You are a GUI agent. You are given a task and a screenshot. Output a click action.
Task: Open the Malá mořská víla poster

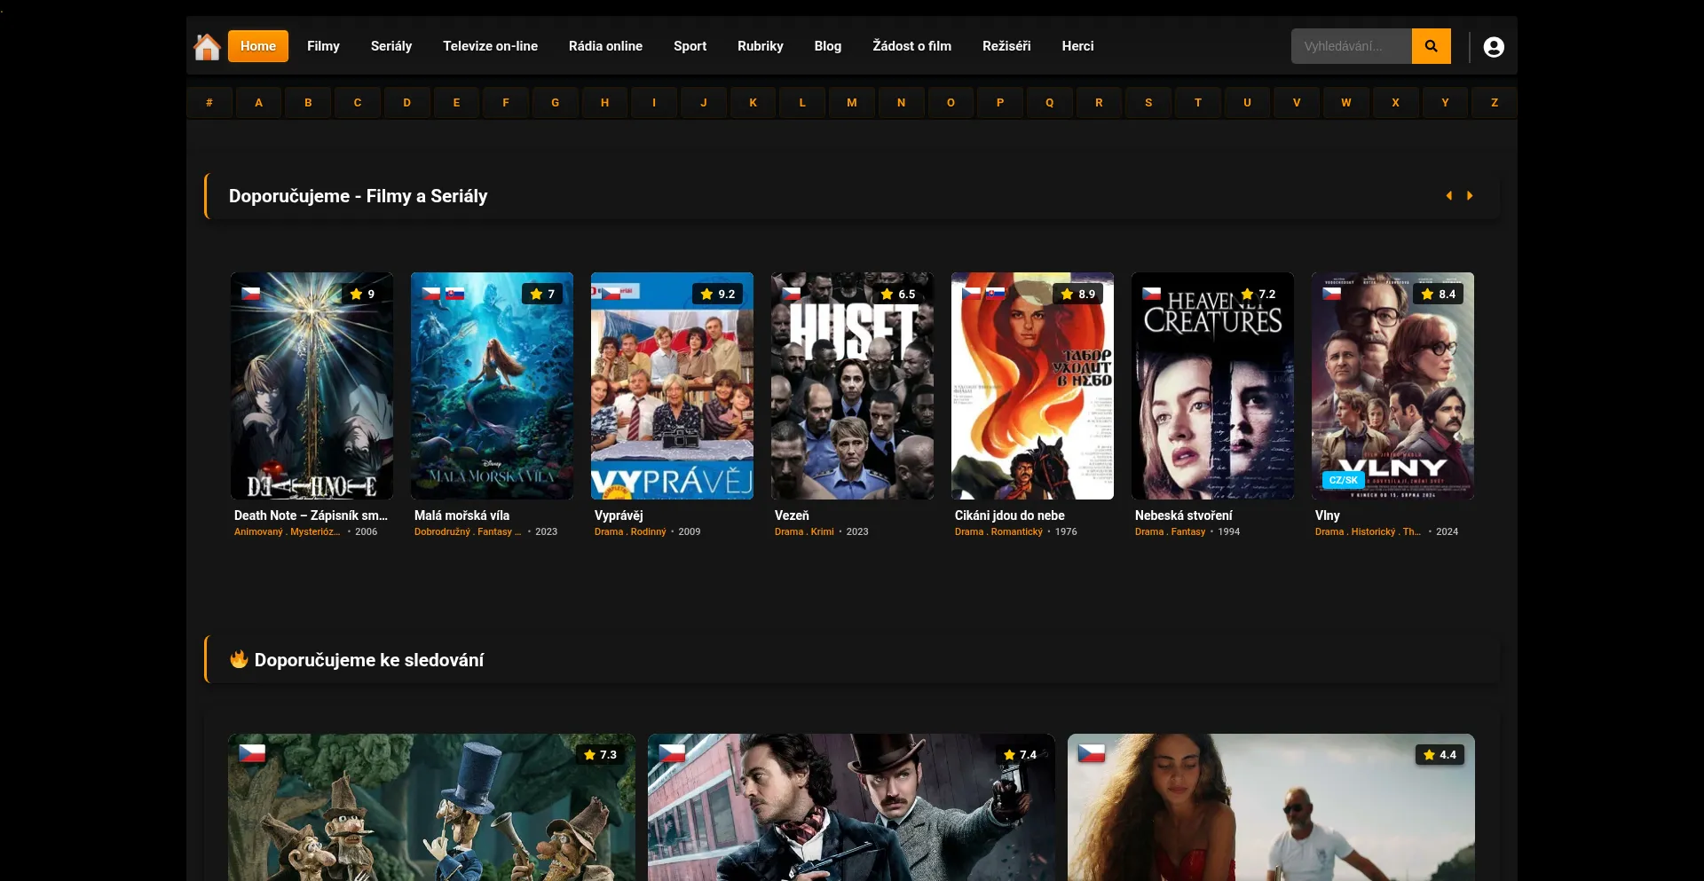coord(492,386)
